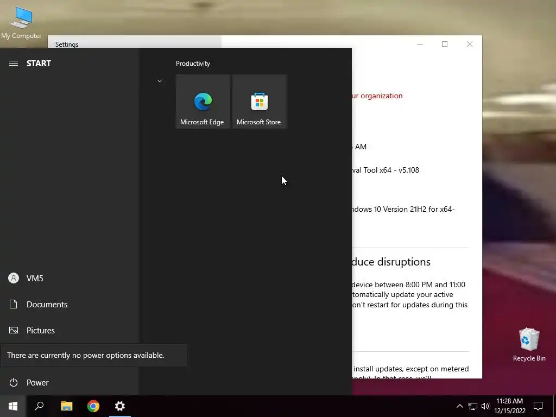Click the START label heading
Screen dimensions: 556x417
click(39, 64)
